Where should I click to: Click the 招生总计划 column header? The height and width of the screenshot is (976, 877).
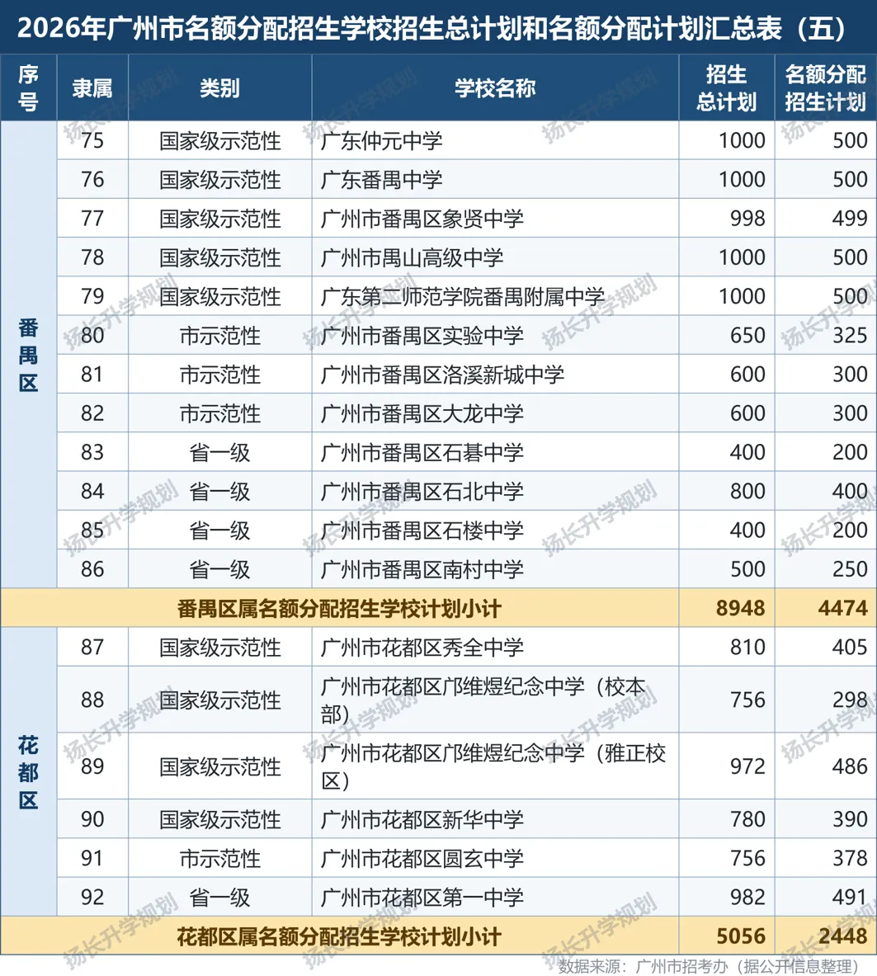[726, 87]
